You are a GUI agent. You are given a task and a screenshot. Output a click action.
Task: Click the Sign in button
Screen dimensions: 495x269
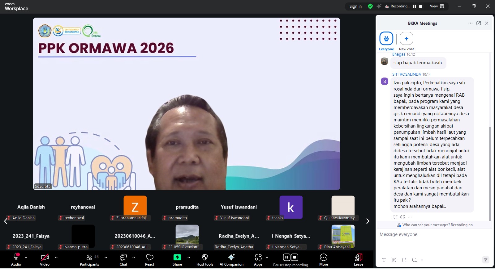tap(355, 6)
